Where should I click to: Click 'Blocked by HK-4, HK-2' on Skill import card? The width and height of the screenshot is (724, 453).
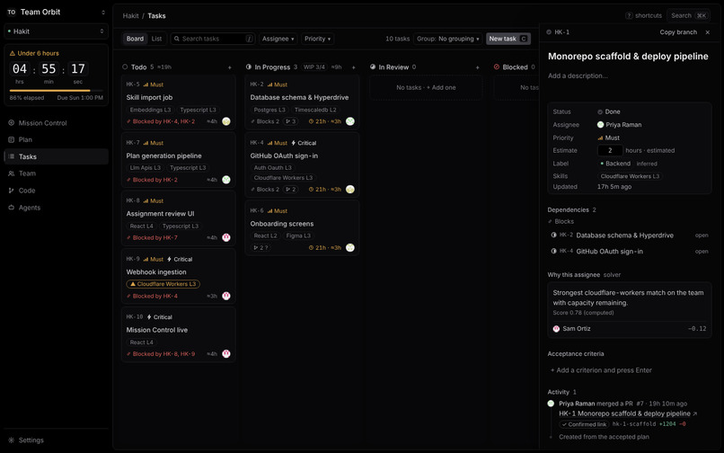pos(163,121)
